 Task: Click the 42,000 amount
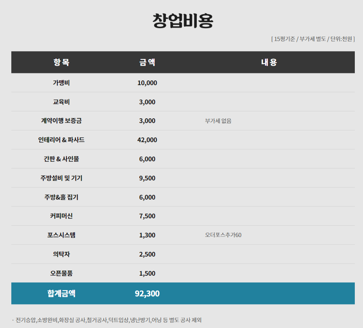point(147,140)
